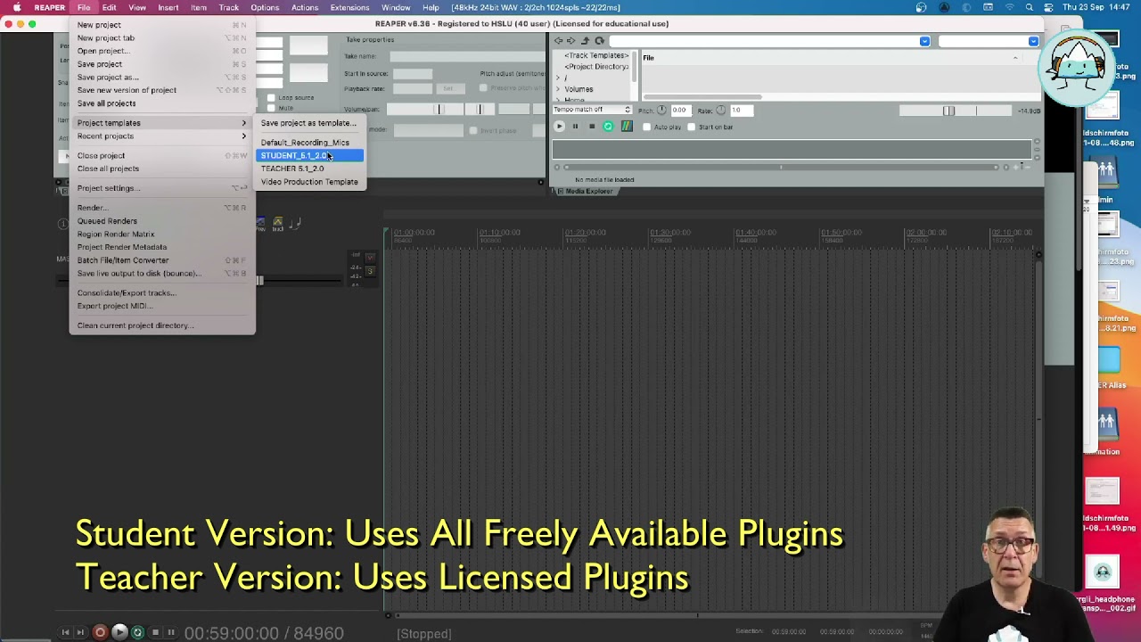Go up one folder in Media Explorer

[585, 41]
